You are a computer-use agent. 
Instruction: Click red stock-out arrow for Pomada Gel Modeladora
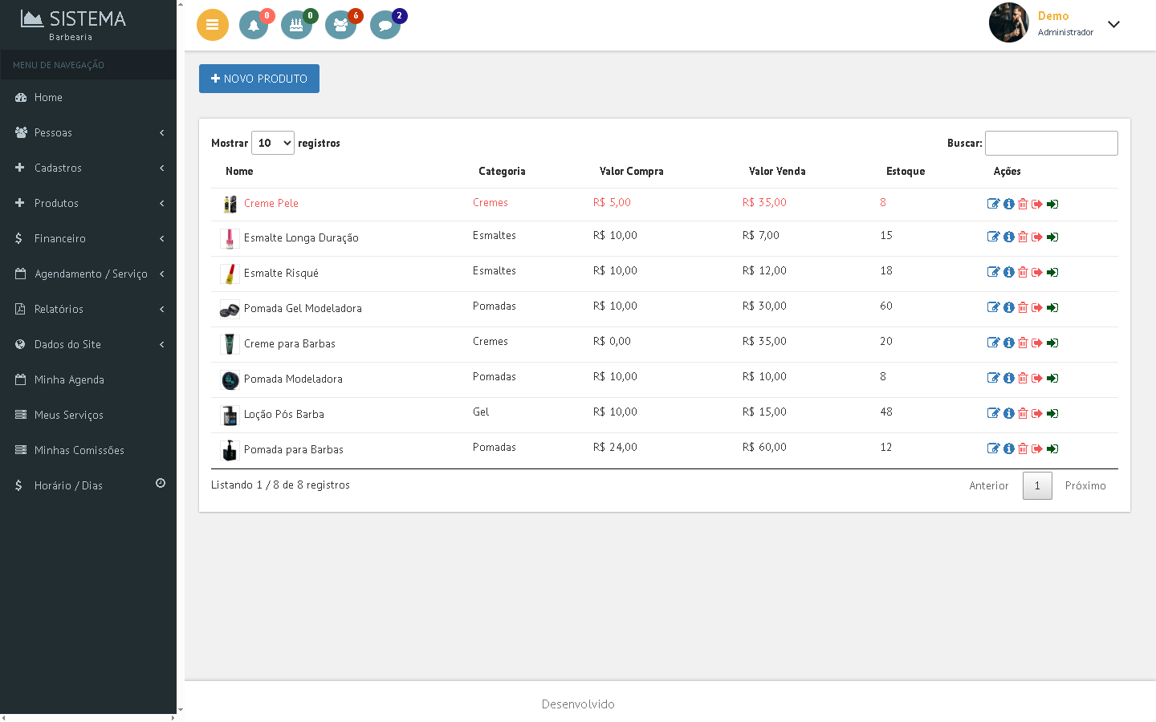(x=1037, y=307)
